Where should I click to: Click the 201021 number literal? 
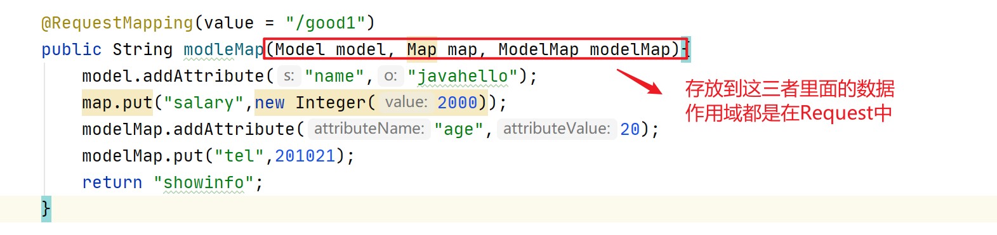click(305, 156)
